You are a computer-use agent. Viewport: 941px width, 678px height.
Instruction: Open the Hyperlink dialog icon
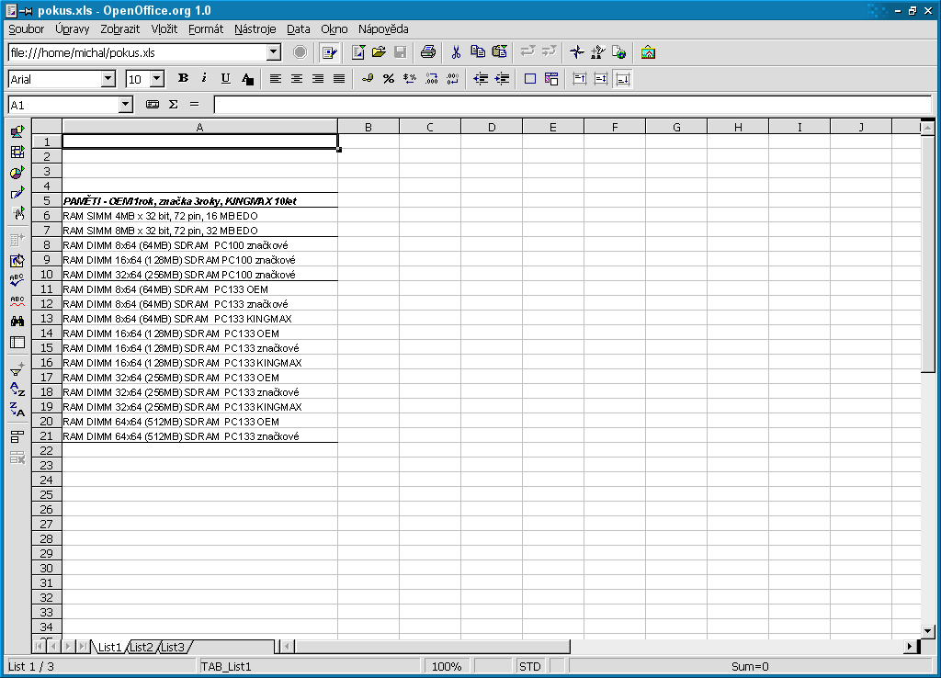pos(618,52)
